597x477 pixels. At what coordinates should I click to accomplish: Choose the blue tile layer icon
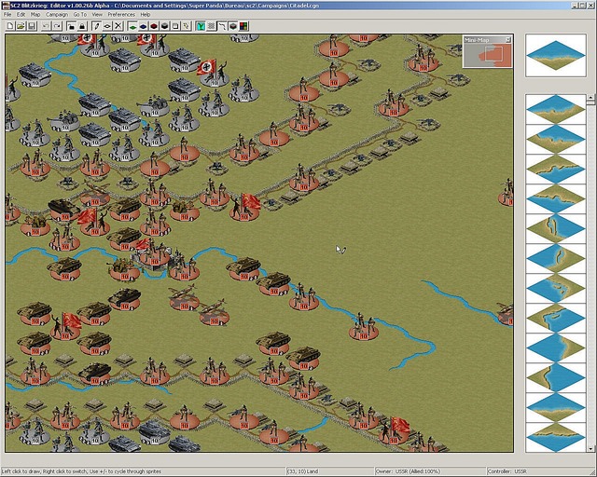[143, 26]
